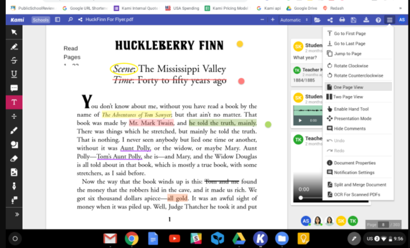Share document via top-right share icon
Viewport: 410px width, 248px height.
(x=330, y=20)
